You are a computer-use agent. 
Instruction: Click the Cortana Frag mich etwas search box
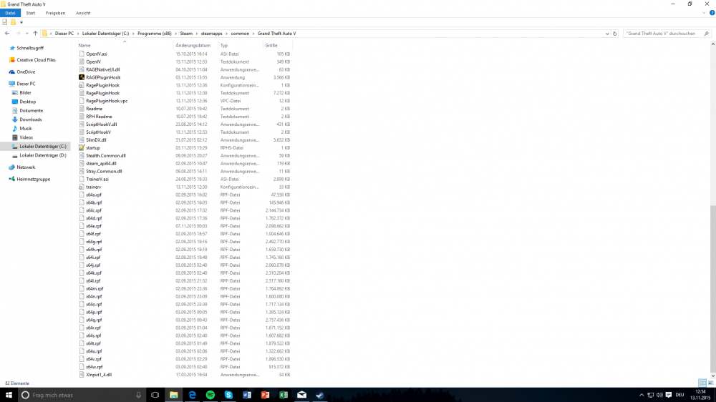(82, 395)
